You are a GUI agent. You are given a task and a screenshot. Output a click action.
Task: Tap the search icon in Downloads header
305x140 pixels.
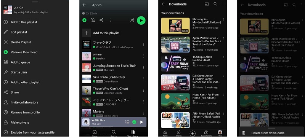click(x=215, y=4)
